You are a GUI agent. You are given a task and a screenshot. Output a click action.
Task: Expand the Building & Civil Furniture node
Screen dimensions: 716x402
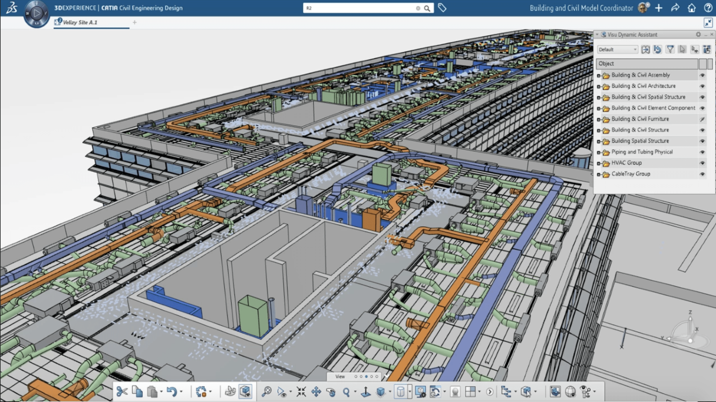599,119
